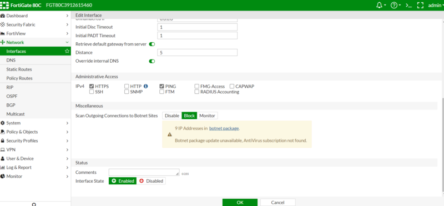Toggle Retrieve default gateway from server
This screenshot has width=444, height=206.
[152, 44]
